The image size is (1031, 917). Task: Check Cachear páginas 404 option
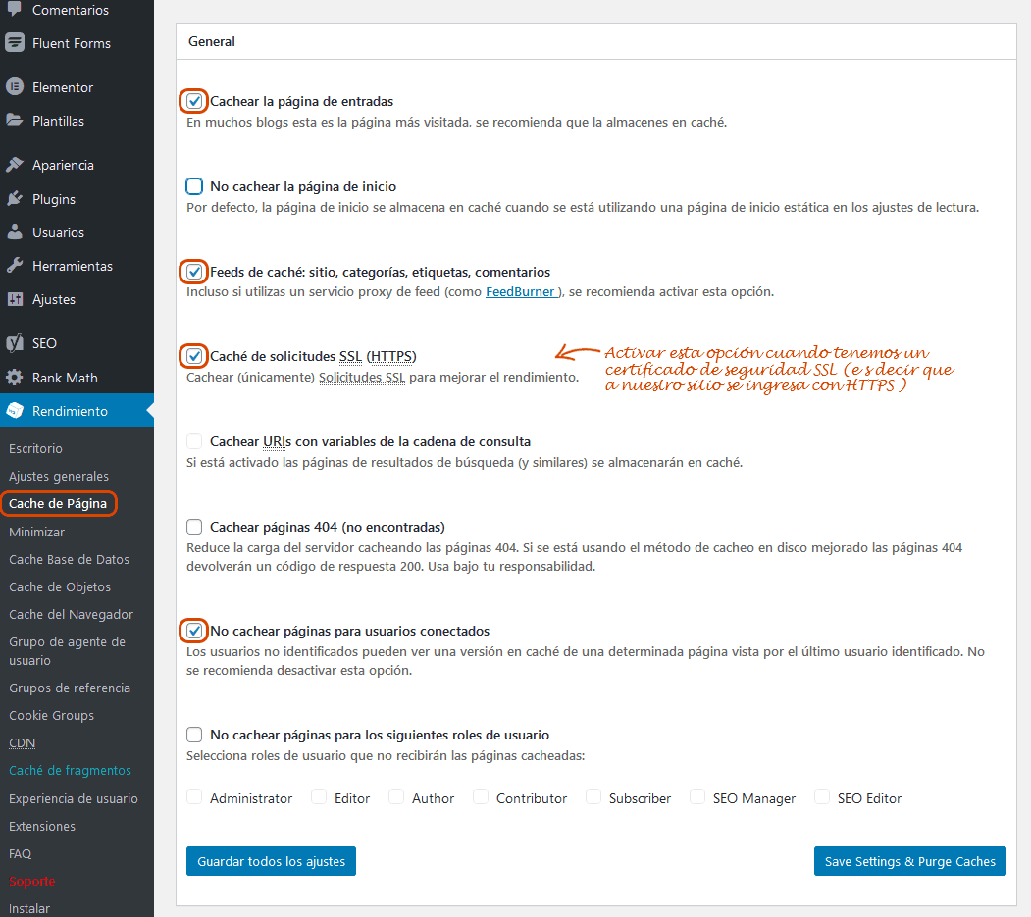point(194,527)
